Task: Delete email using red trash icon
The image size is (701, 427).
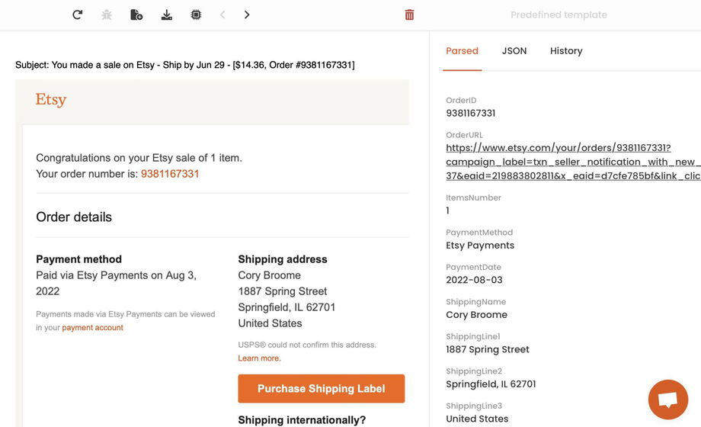Action: 409,14
